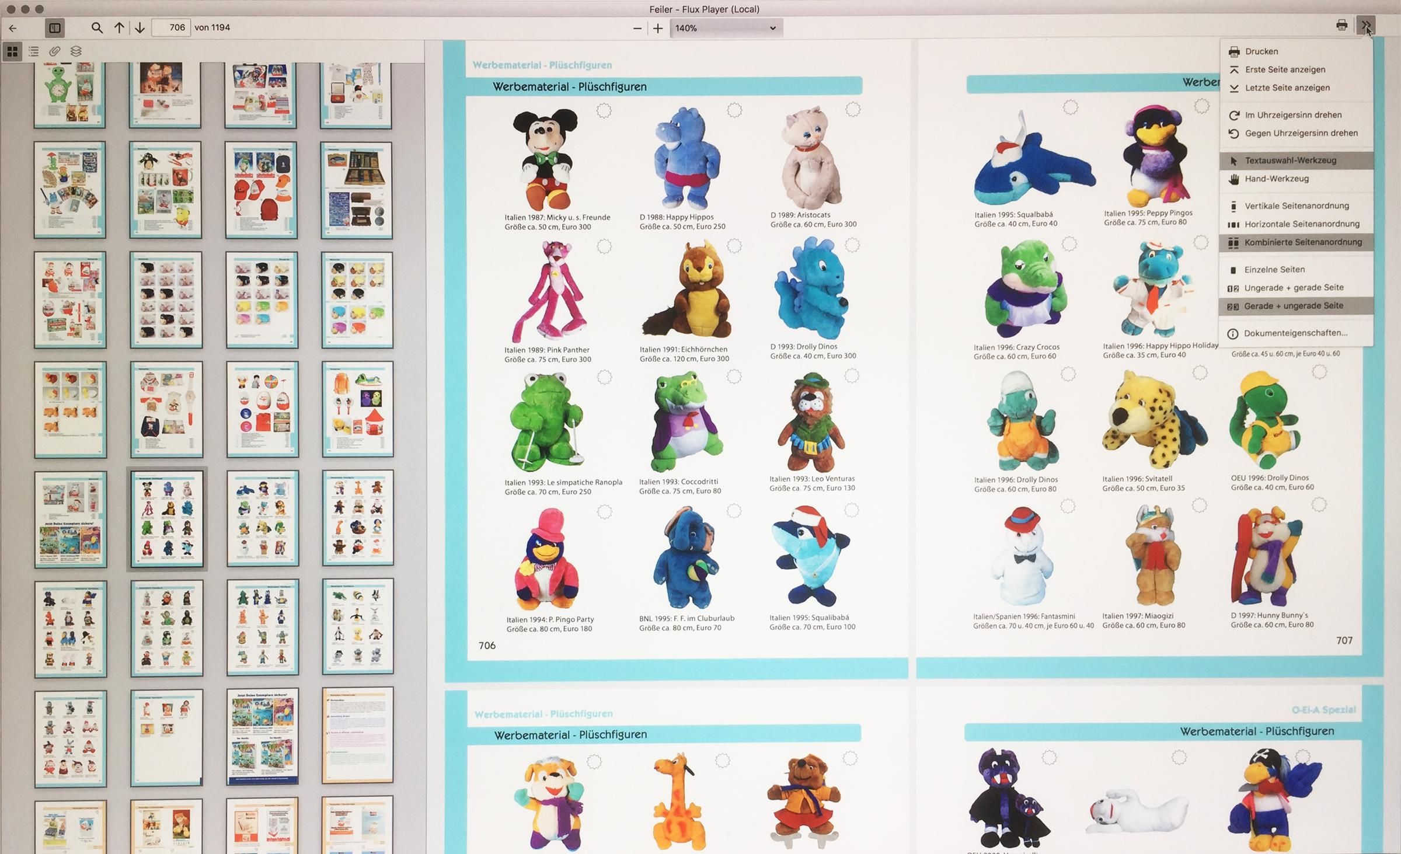Tick circle beside Leo Venturas plush
Image resolution: width=1401 pixels, height=854 pixels.
852,376
